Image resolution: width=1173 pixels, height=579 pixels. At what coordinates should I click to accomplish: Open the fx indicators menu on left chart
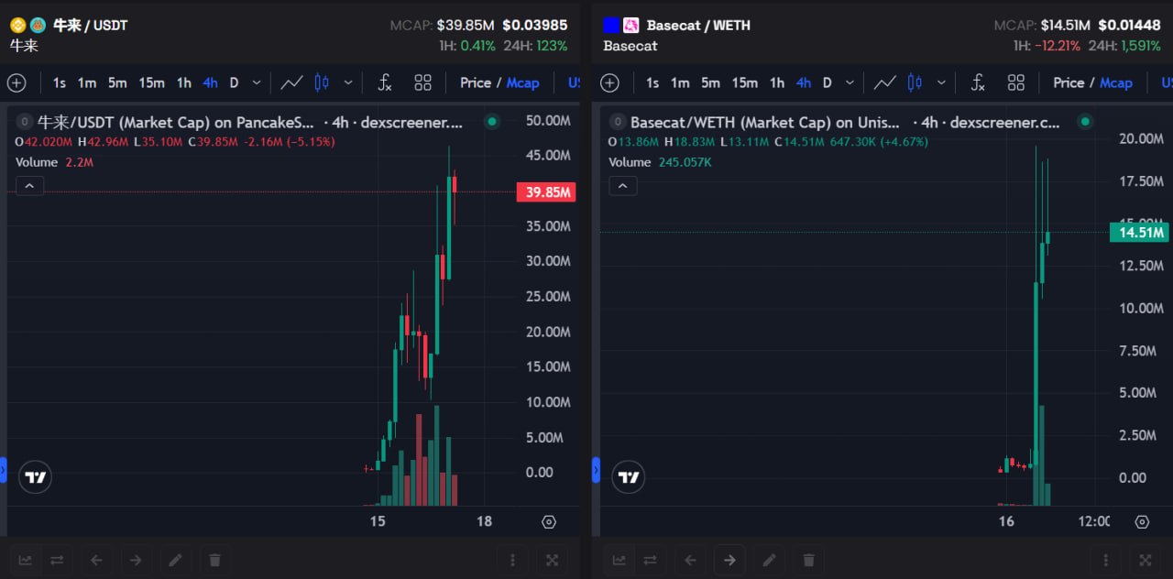[385, 82]
